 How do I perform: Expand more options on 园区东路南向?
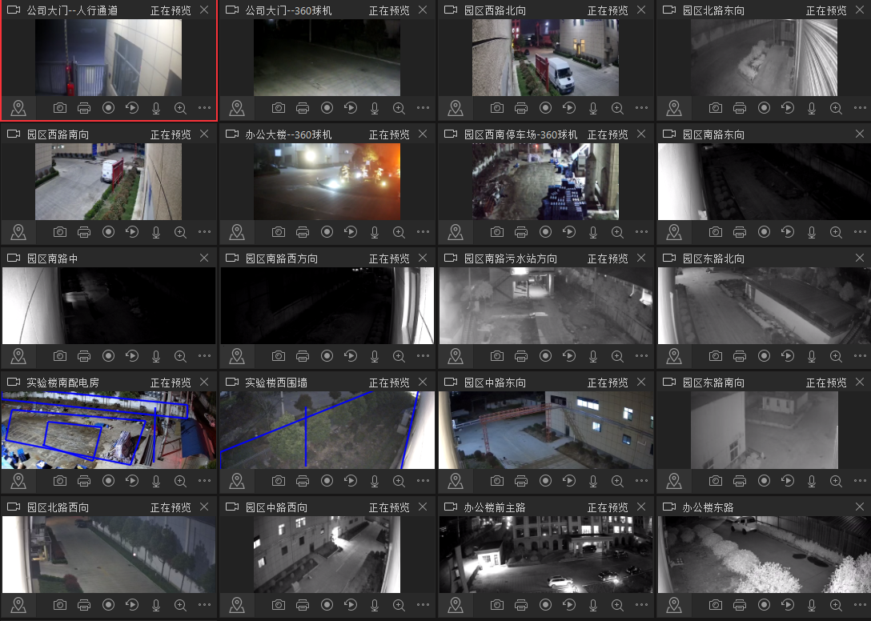click(x=860, y=480)
